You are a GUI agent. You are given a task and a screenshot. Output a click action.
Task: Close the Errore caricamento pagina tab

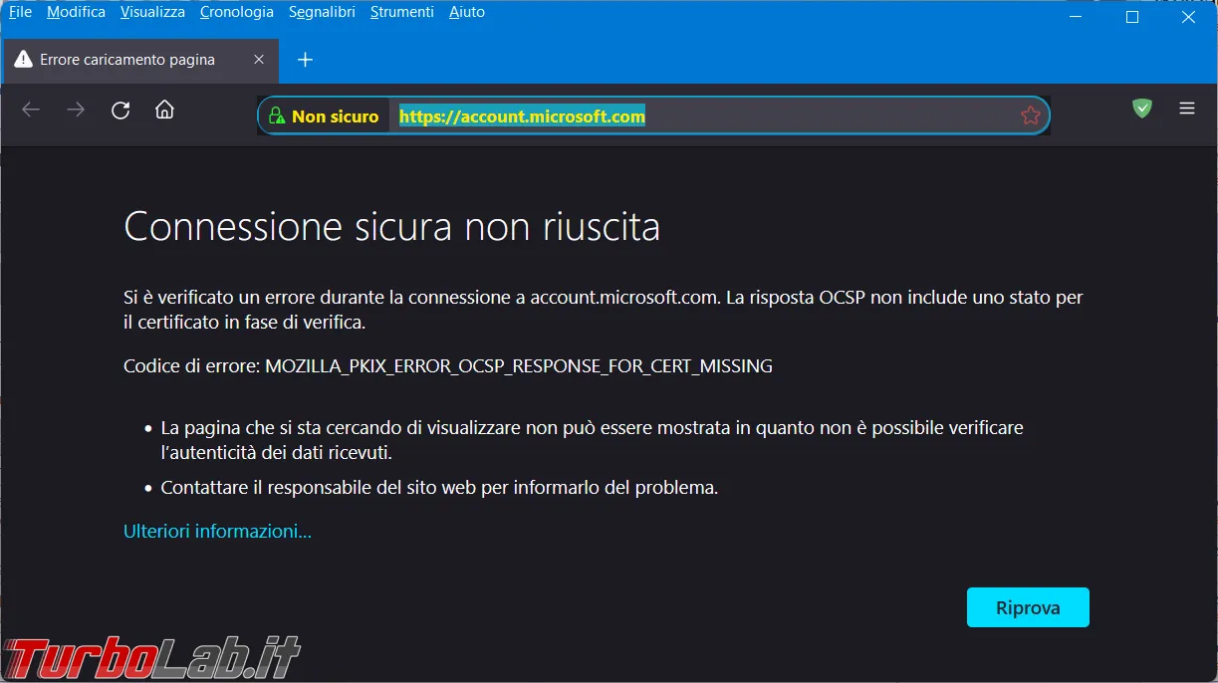[259, 60]
